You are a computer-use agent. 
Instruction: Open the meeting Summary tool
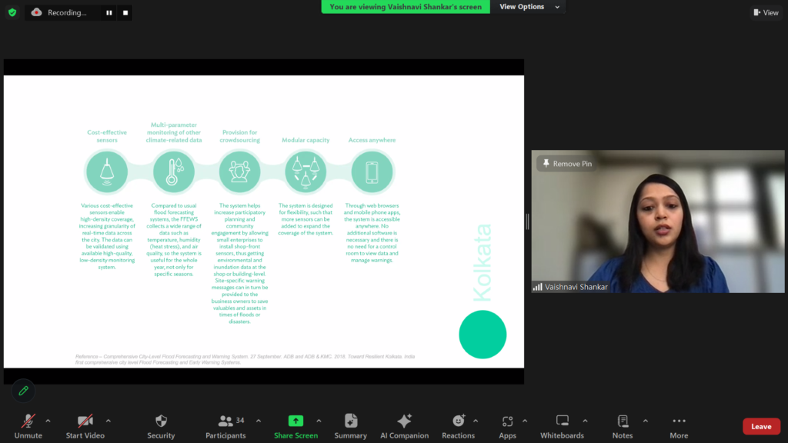[351, 421]
